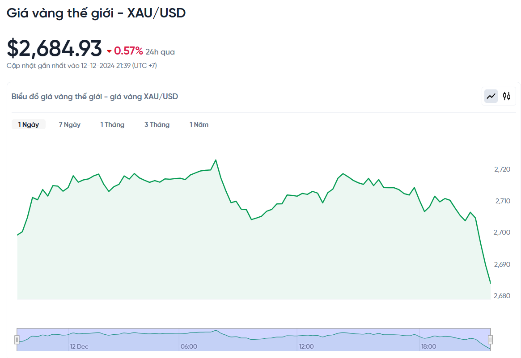
Task: Click the 12 Dec marker in the navigator
Action: 79,346
